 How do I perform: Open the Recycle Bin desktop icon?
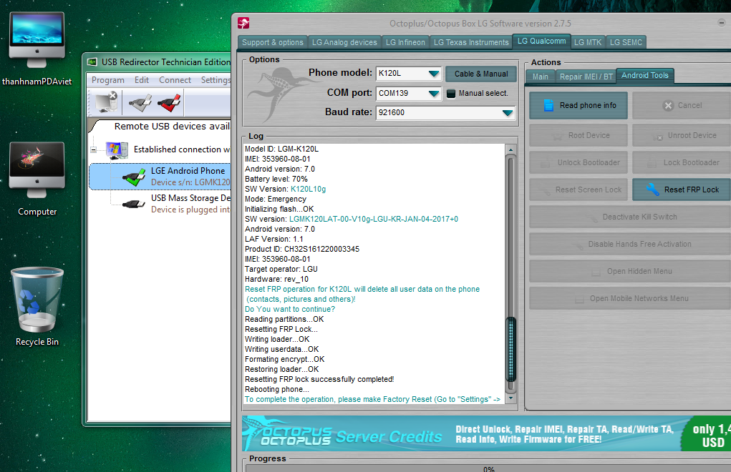pos(37,306)
